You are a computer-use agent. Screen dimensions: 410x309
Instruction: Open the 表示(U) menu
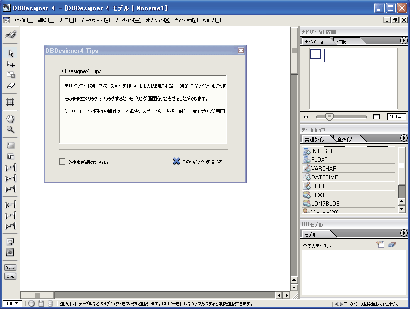(67, 20)
